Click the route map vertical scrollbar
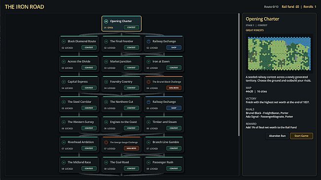Screen dimensions: 321x180 [x=239, y=75]
